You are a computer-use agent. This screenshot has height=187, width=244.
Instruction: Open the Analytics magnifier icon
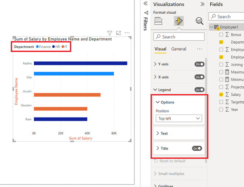pyautogui.click(x=199, y=21)
